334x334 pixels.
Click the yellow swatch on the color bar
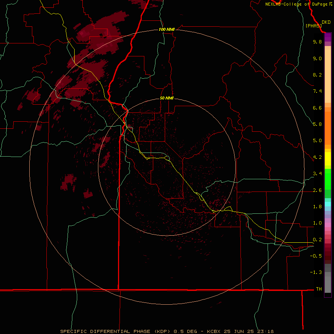(x=328, y=159)
